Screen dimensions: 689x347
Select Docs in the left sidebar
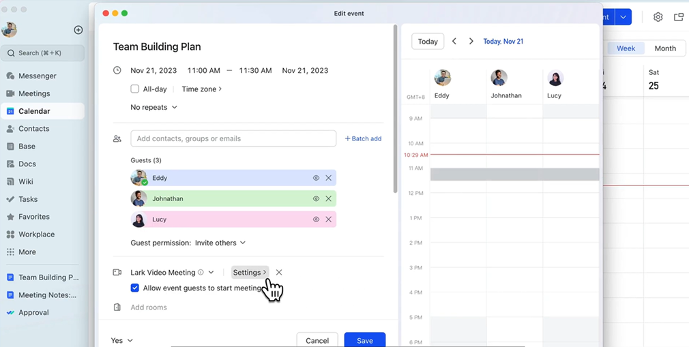[27, 164]
